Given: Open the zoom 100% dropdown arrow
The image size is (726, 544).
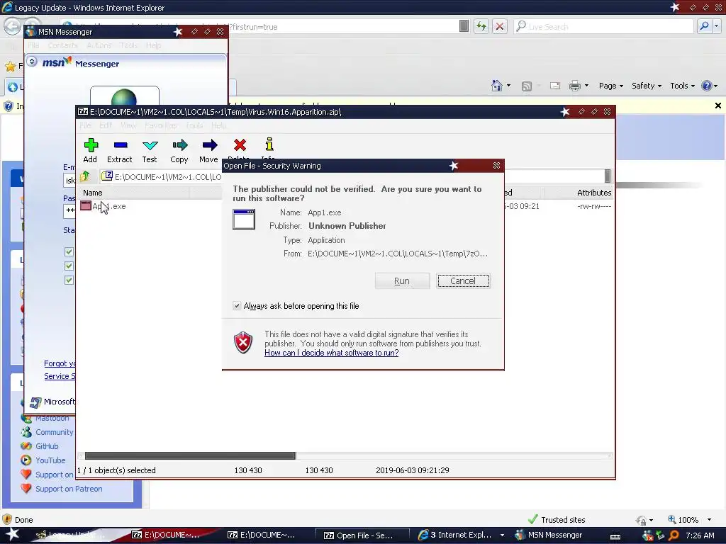Looking at the screenshot, I should (x=709, y=520).
